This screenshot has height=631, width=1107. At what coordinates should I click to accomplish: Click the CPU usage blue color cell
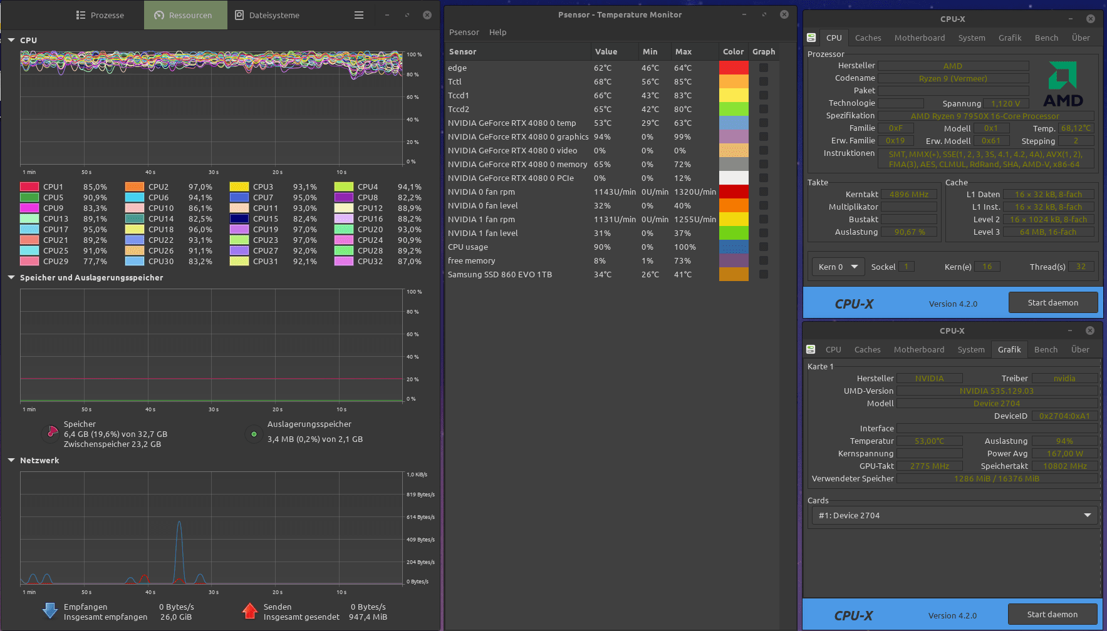734,247
